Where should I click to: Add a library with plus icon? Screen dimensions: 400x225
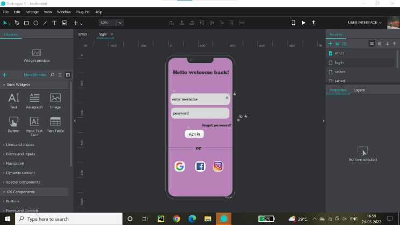coord(5,75)
